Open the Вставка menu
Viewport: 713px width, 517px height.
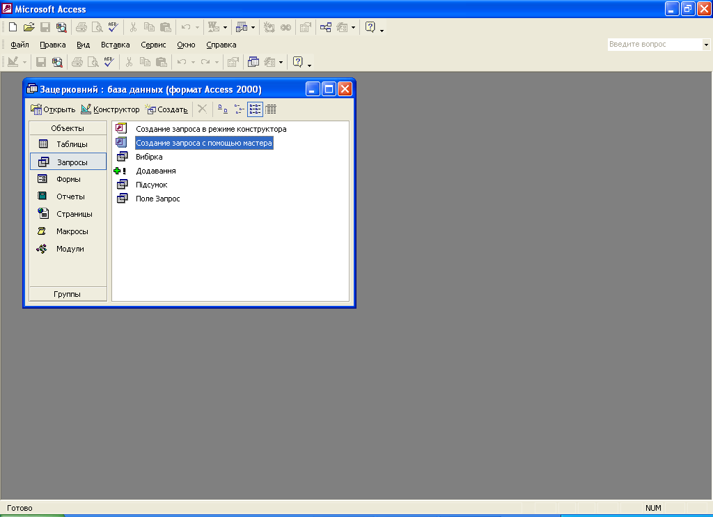(116, 45)
